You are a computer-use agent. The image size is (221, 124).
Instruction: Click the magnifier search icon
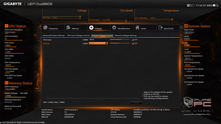(x=217, y=6)
